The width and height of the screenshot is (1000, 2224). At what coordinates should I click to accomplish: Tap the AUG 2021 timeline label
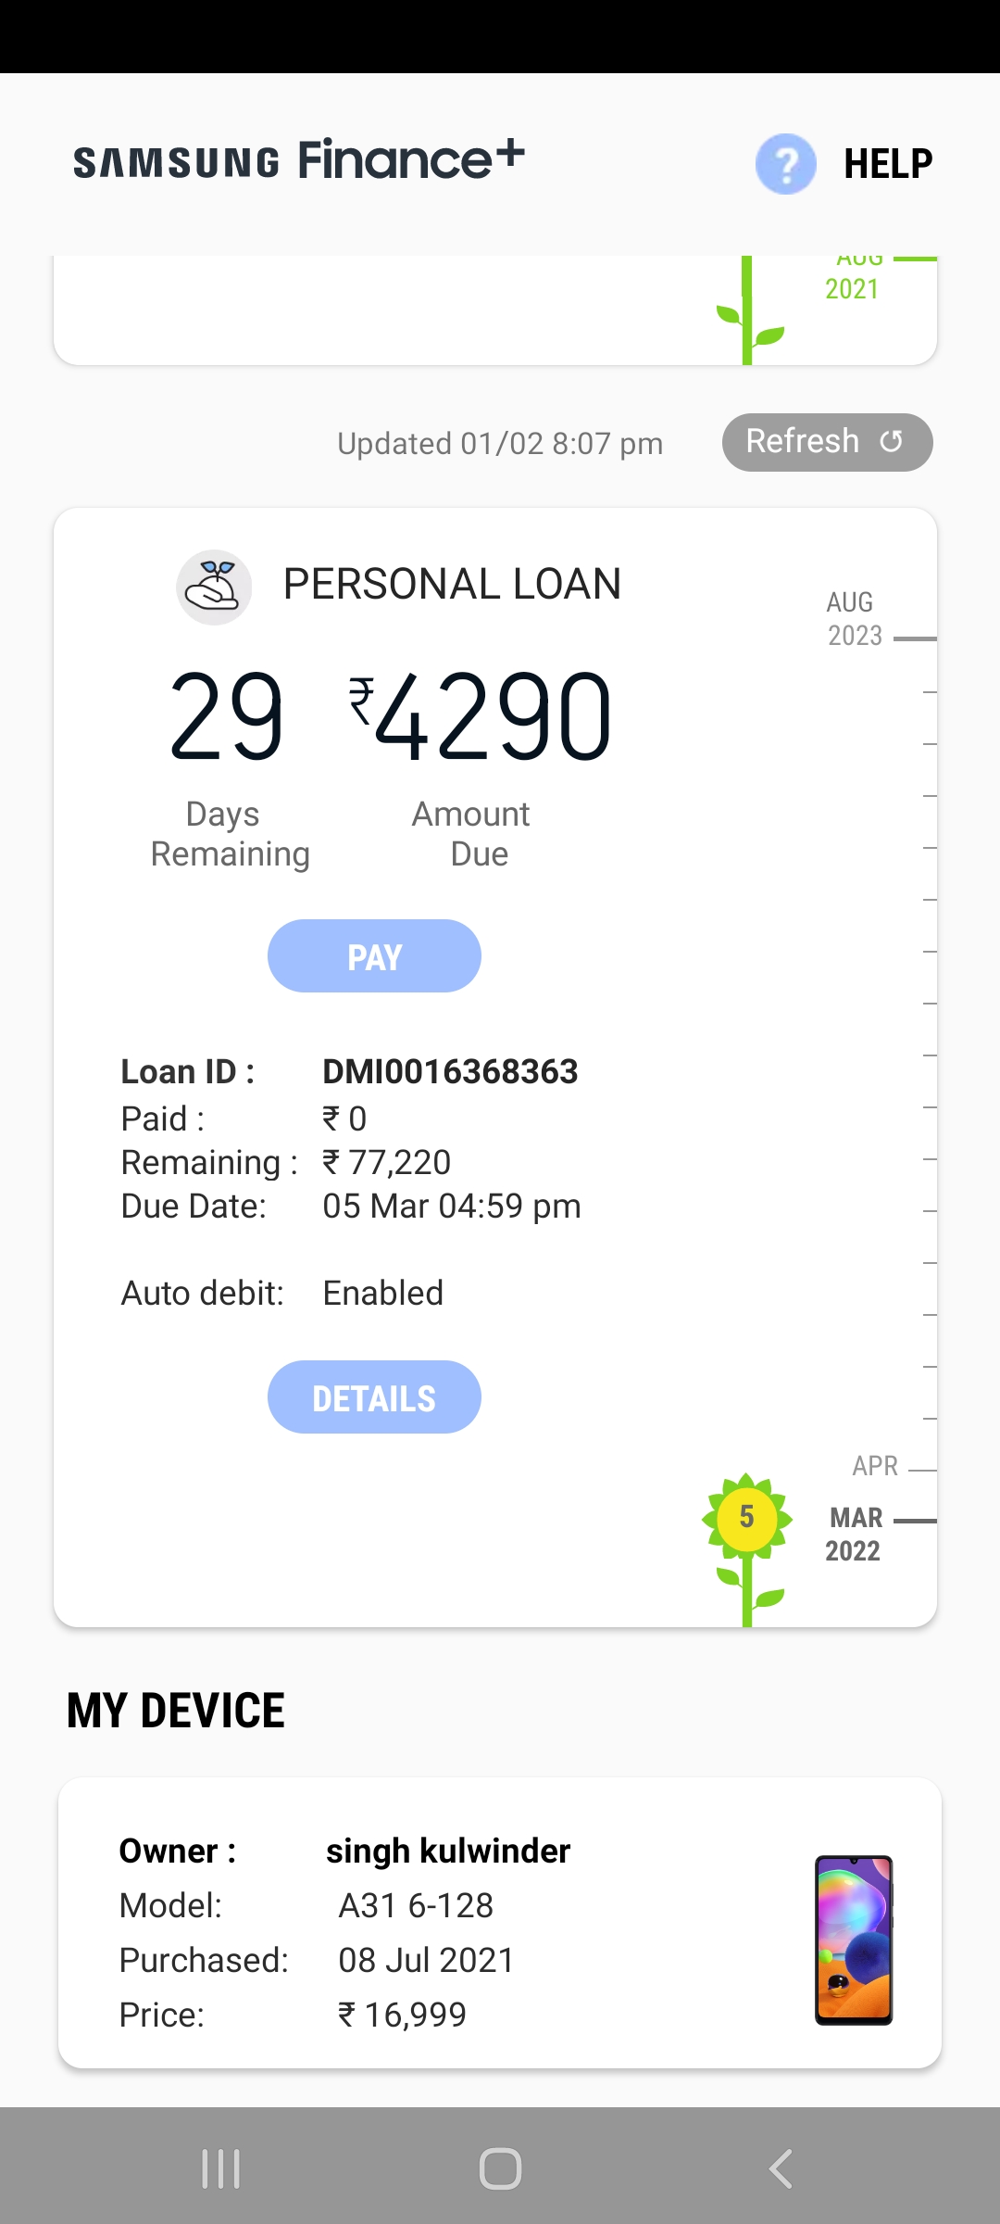point(852,278)
